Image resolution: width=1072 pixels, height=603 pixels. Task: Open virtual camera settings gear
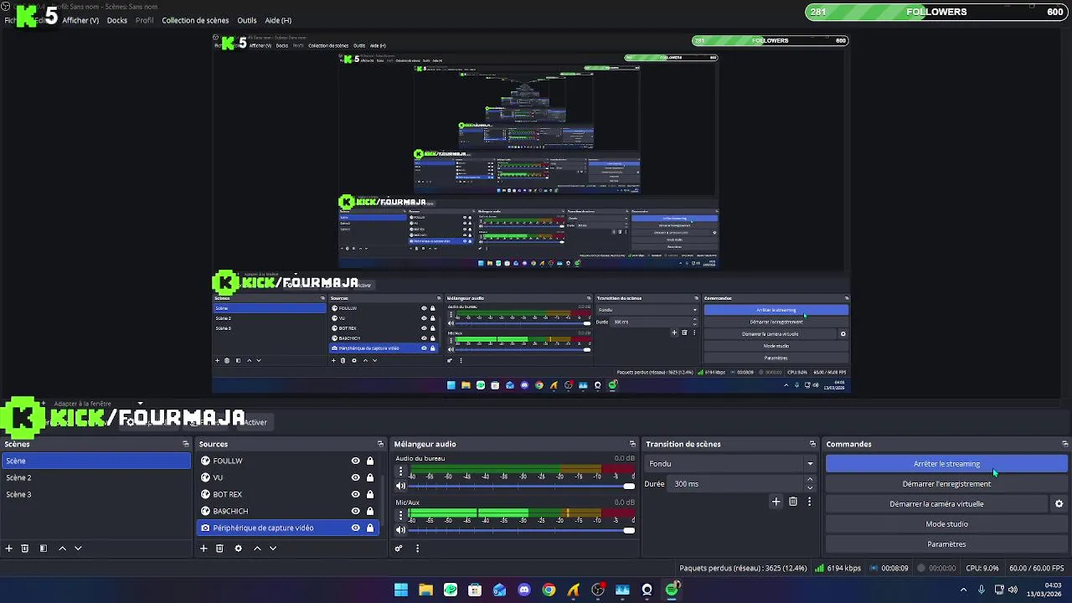pyautogui.click(x=1059, y=504)
